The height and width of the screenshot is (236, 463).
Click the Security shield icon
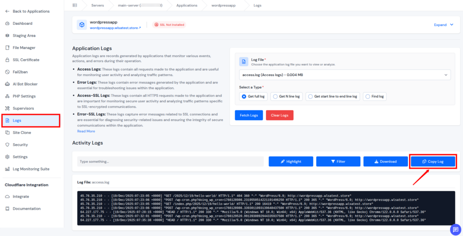[x=7, y=145]
